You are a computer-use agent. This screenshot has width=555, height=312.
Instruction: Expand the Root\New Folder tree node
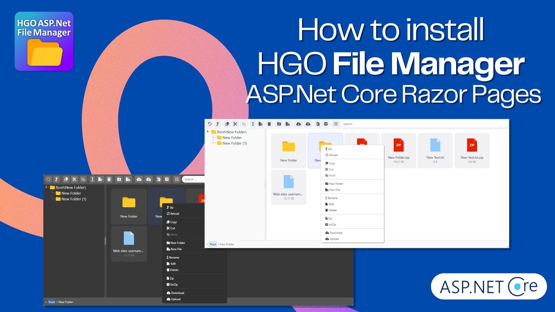coord(225,132)
